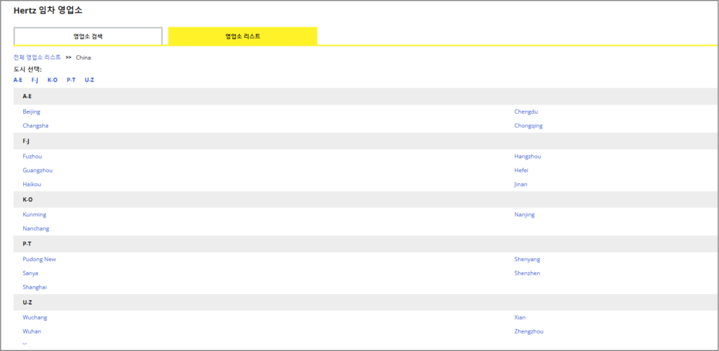Open the Chongqing city link

point(528,126)
